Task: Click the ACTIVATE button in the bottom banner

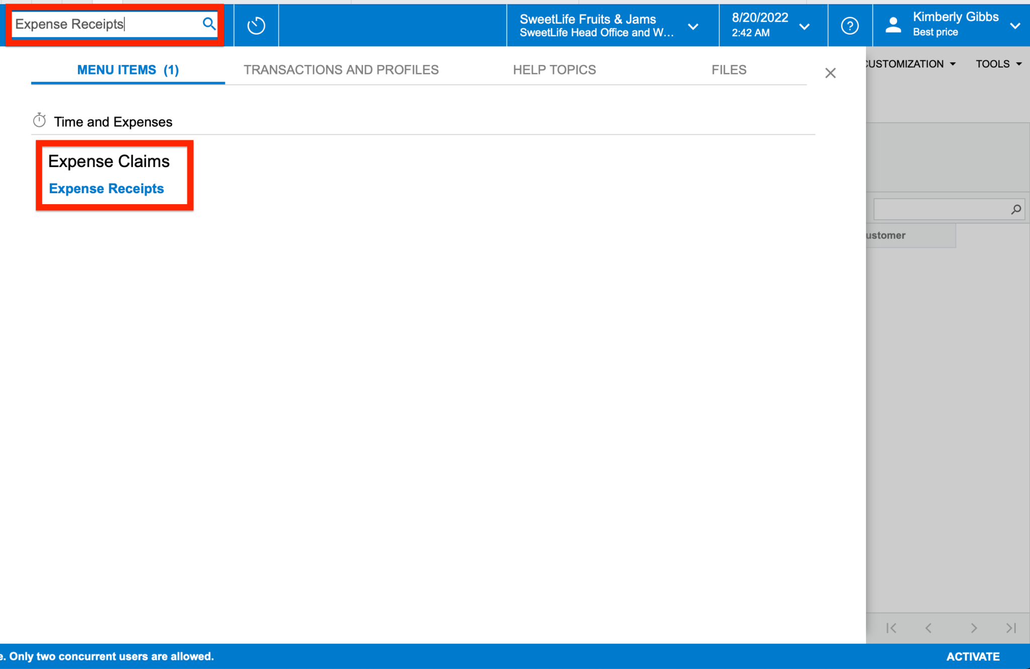Action: tap(972, 656)
